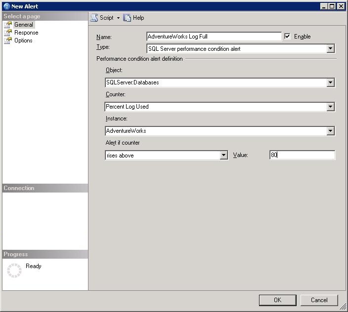Screen dimensions: 348x312
Task: Click the 'Alert if counter' label
Action: point(123,143)
